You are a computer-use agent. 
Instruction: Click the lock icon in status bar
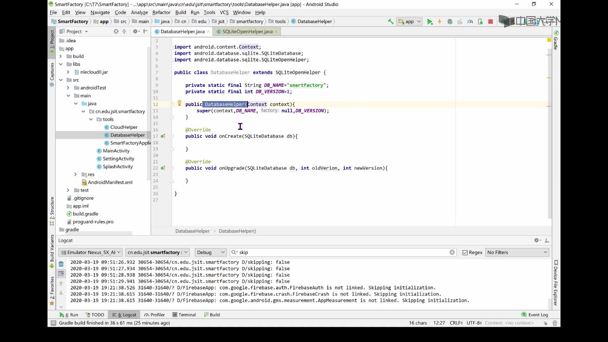[x=545, y=323]
